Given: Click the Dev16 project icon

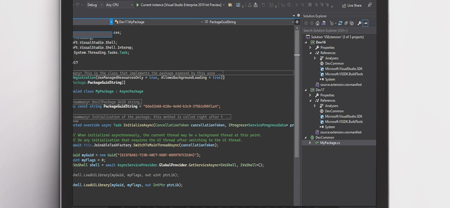Looking at the screenshot, I should [313, 42].
